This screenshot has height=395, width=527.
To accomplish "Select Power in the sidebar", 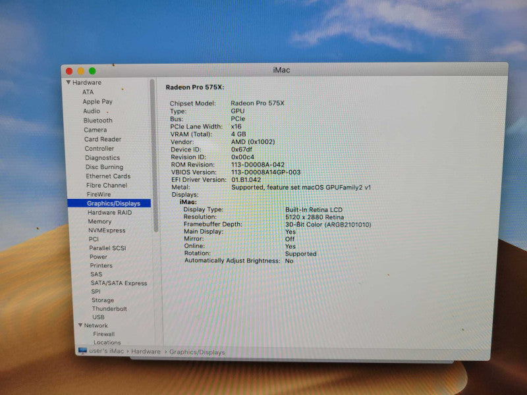I will point(98,257).
